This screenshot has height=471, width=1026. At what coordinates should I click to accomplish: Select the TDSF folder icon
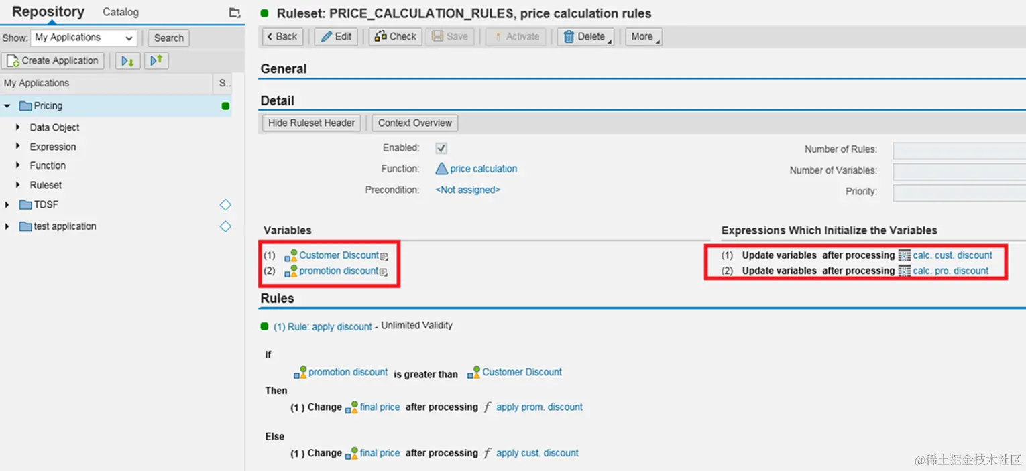(x=25, y=205)
